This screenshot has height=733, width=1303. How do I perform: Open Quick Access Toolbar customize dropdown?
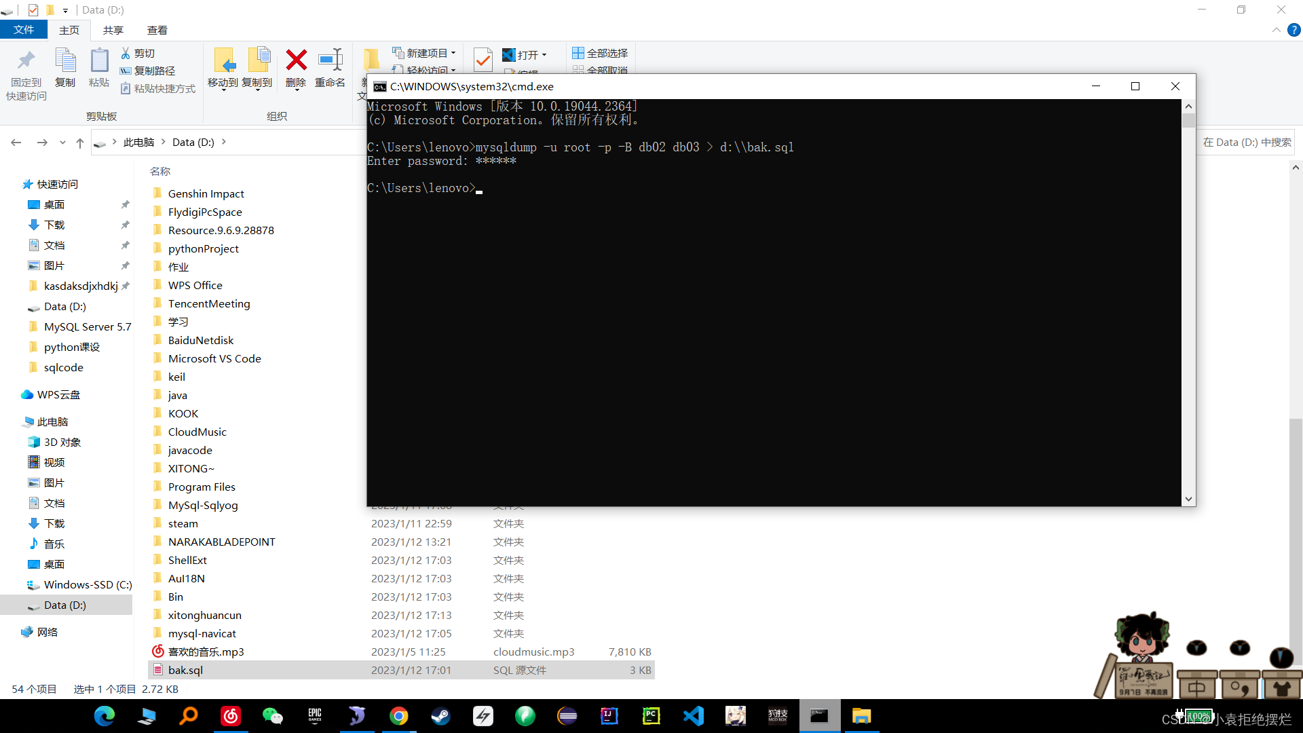click(66, 10)
